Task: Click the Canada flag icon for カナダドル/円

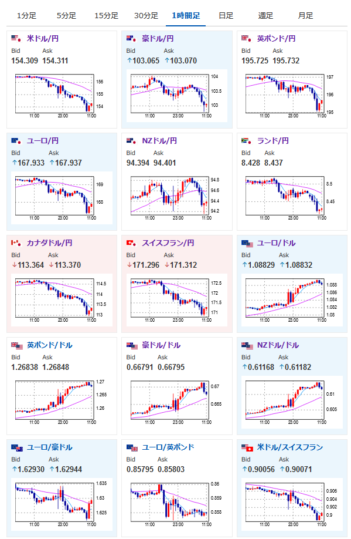Action: 16,243
